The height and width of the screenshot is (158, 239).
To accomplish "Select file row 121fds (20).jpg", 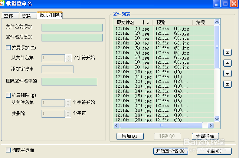I will 164,120.
